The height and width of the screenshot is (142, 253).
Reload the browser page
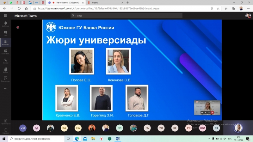coord(19,9)
